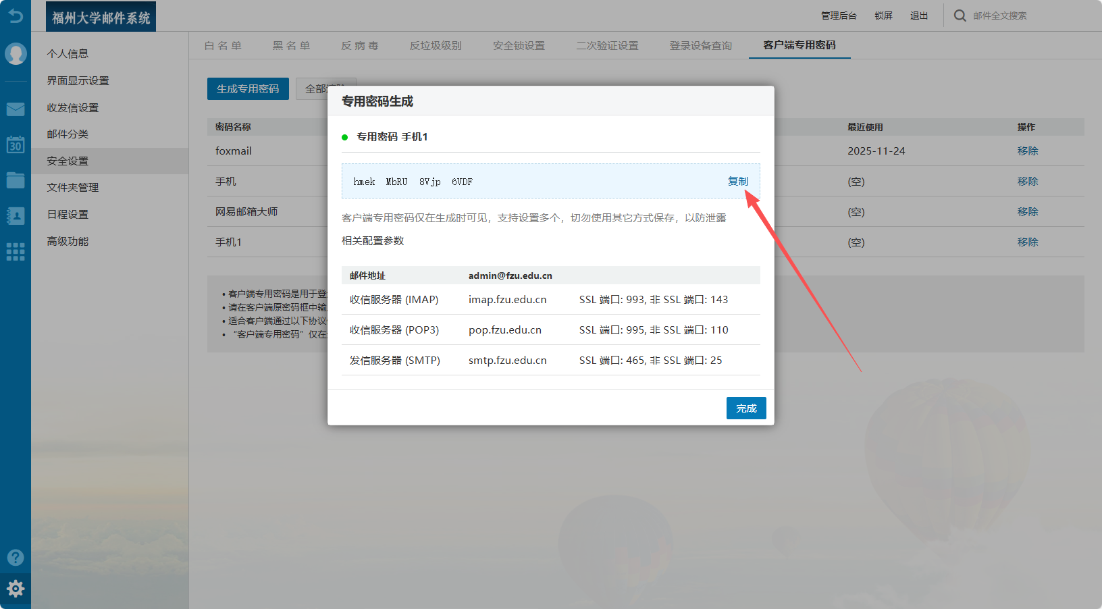Screen dimensions: 1102x609
Task: Switch to the 二次验证设置 tab
Action: click(607, 46)
